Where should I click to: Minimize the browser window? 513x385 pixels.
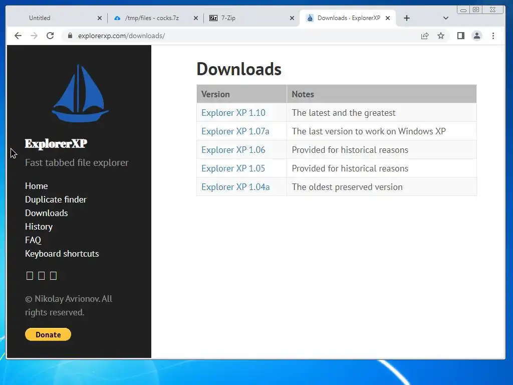coord(463,10)
